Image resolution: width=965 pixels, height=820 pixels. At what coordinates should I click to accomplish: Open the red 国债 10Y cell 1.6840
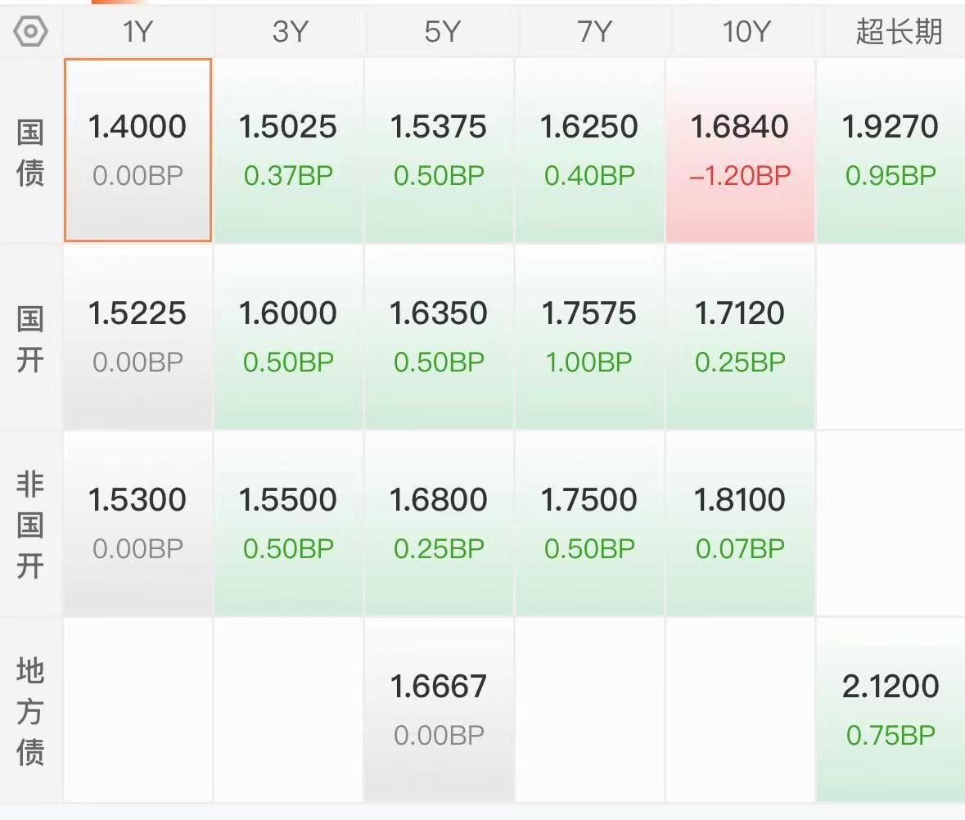click(741, 150)
